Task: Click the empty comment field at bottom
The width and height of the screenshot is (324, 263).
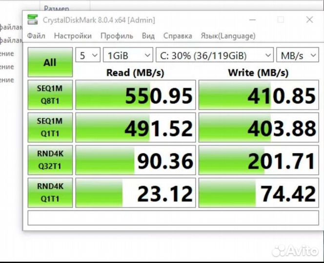Action: 173,218
